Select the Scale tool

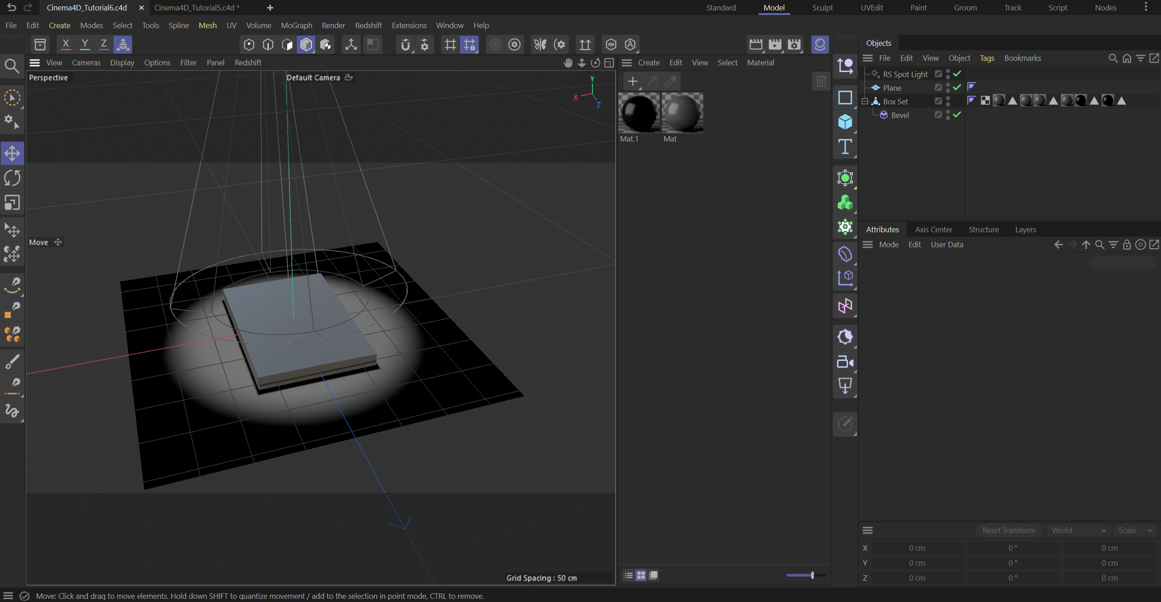[x=11, y=203]
